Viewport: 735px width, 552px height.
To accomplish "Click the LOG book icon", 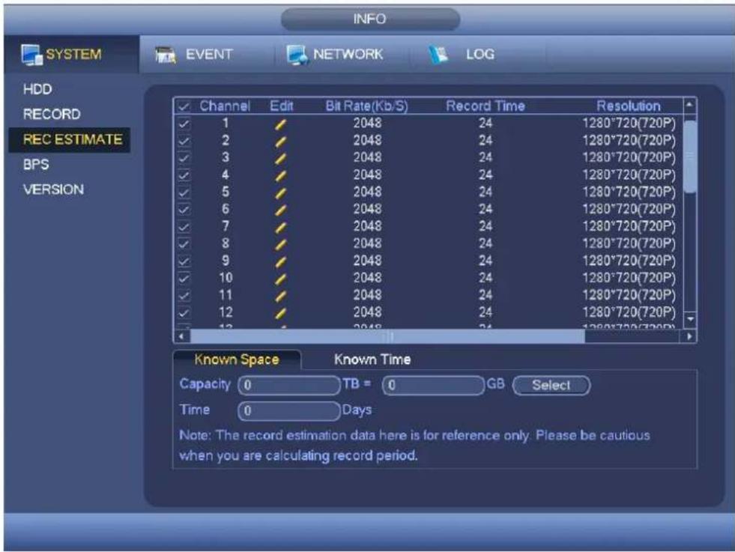I will [438, 55].
